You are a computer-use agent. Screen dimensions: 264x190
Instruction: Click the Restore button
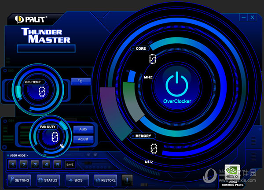coord(105,180)
